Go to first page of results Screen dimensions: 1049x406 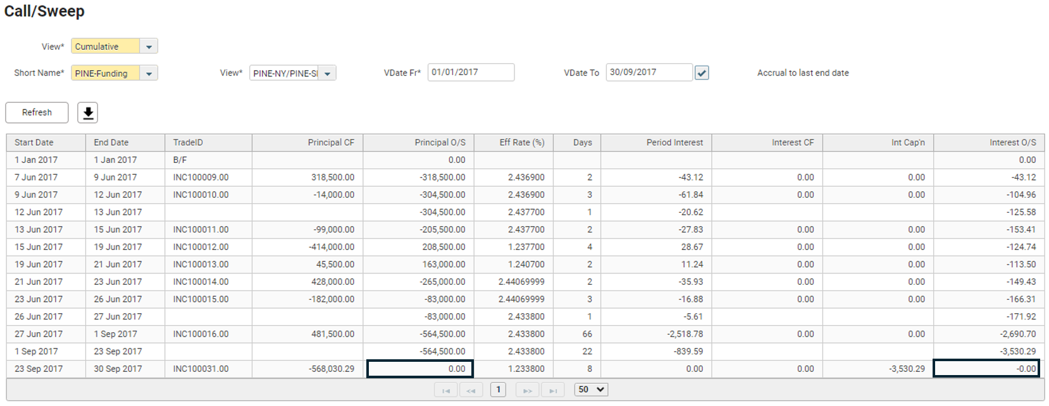tap(445, 390)
